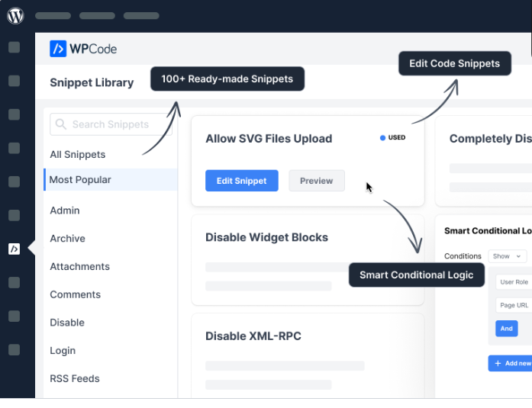Click the User Role field
The image size is (532, 408).
(x=514, y=282)
